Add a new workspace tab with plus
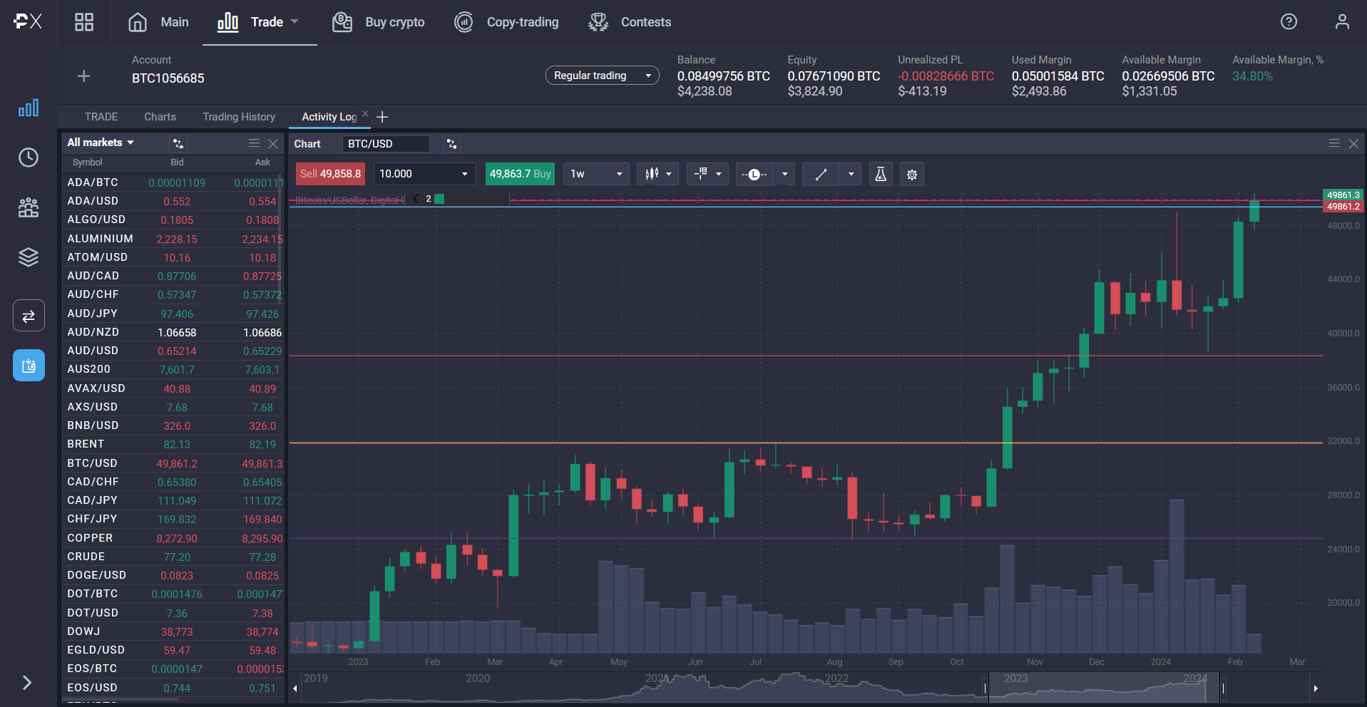This screenshot has width=1367, height=707. (382, 117)
